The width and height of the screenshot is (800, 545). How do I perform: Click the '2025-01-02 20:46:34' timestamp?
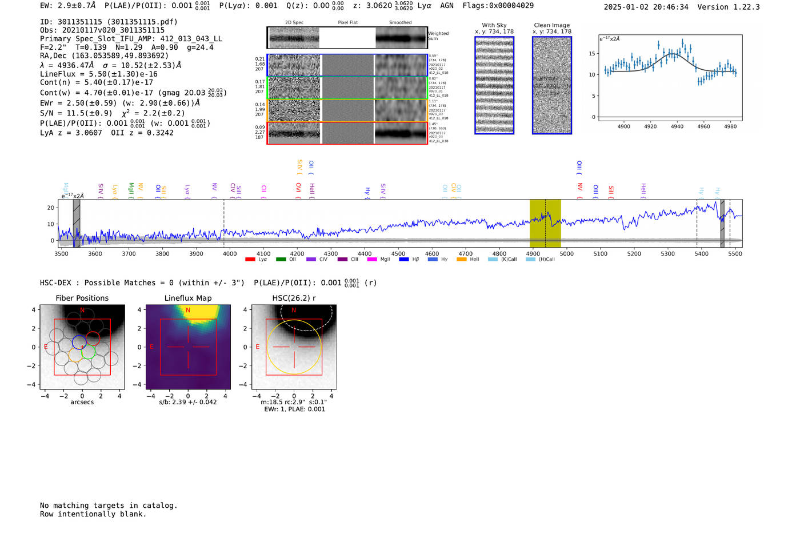point(646,7)
